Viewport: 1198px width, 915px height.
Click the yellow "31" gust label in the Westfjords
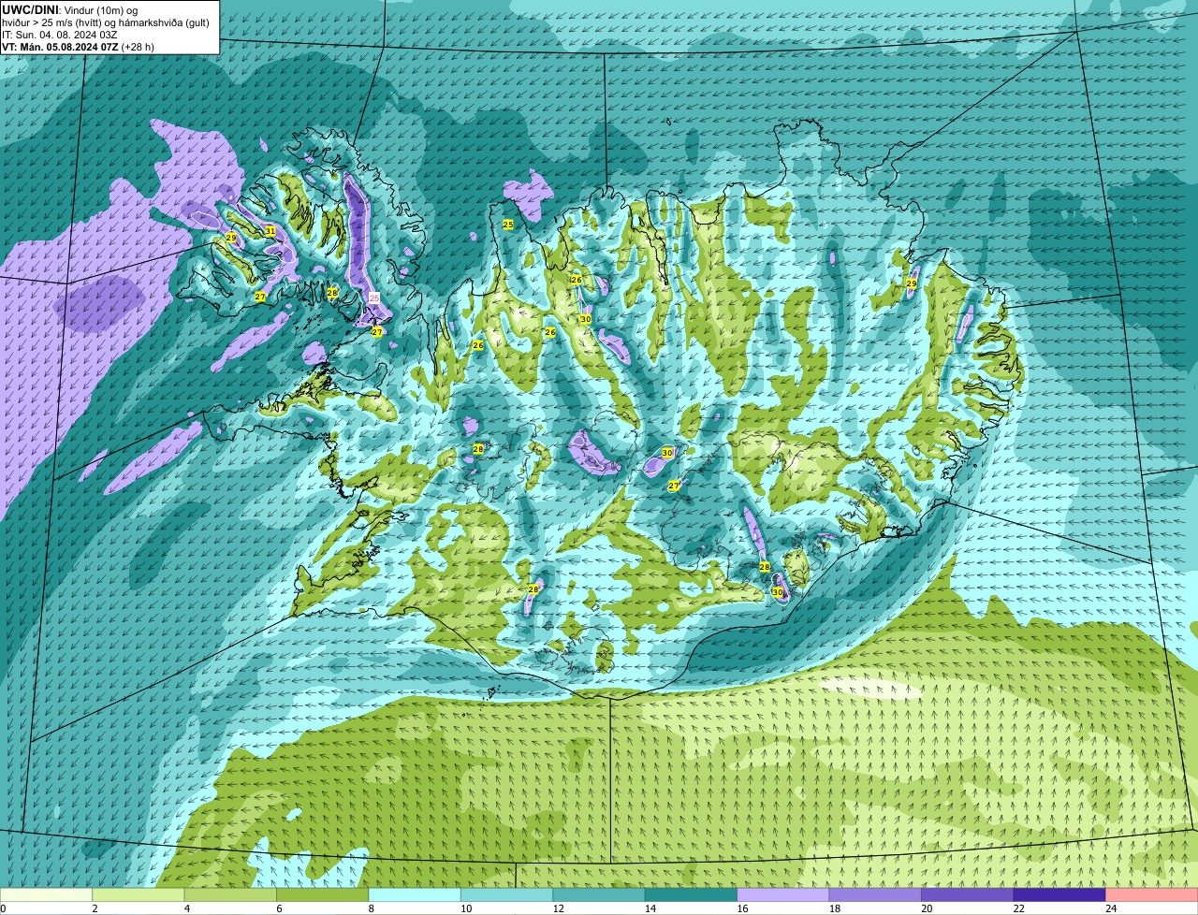pyautogui.click(x=270, y=231)
